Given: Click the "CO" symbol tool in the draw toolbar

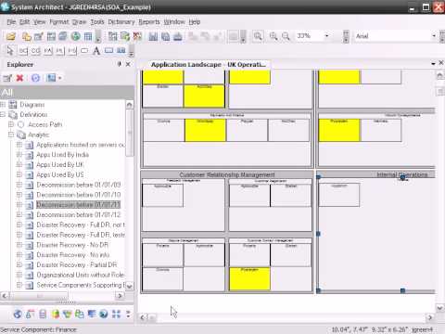Looking at the screenshot, I should pyautogui.click(x=35, y=50).
